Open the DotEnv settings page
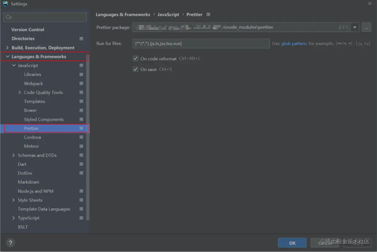This screenshot has height=252, width=377. (x=25, y=173)
